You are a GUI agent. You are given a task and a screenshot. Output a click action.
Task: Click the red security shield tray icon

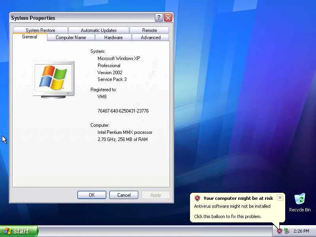coord(279,231)
